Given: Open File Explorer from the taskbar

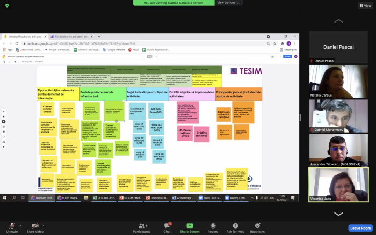Looking at the screenshot, I should [86, 198].
